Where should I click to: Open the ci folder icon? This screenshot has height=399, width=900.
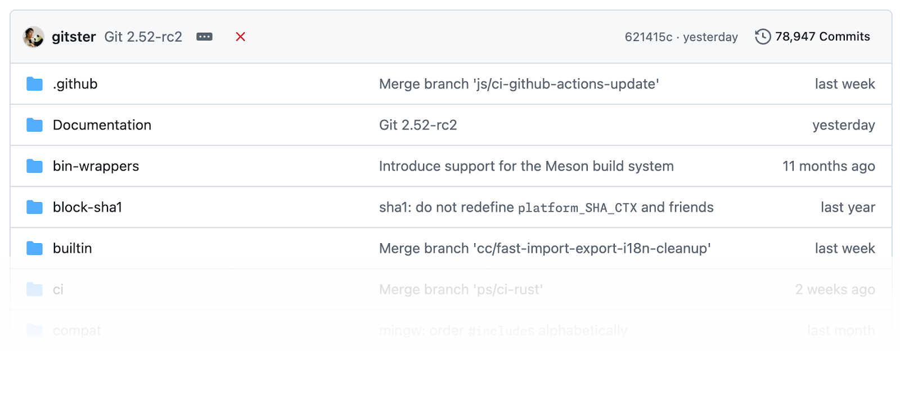(34, 289)
